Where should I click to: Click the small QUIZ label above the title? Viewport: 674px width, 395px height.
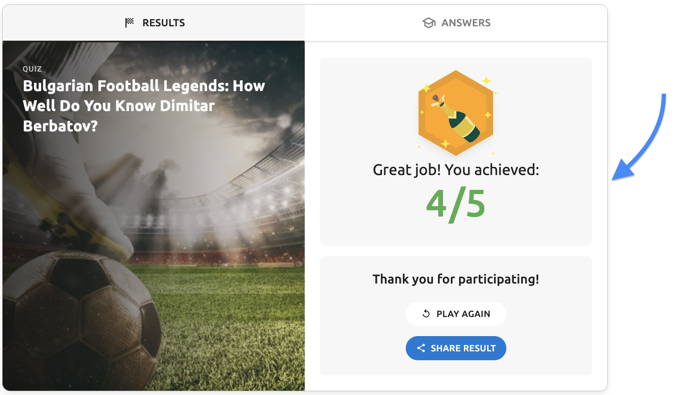point(32,69)
